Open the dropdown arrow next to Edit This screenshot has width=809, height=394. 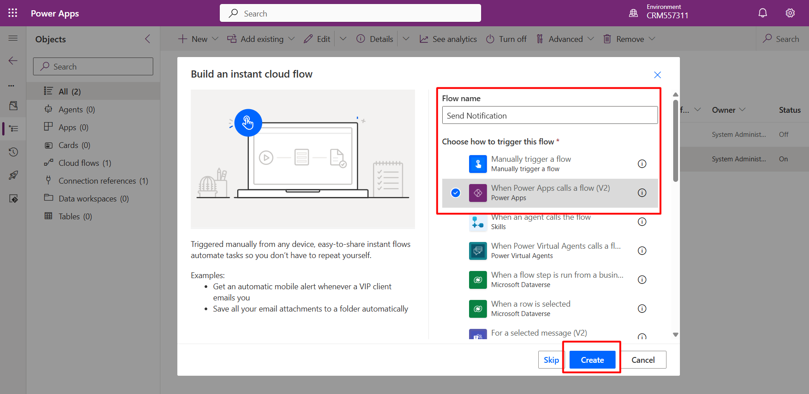pyautogui.click(x=343, y=39)
